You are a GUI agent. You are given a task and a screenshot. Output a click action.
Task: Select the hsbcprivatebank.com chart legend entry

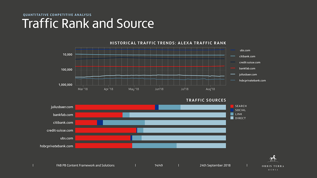click(x=252, y=81)
